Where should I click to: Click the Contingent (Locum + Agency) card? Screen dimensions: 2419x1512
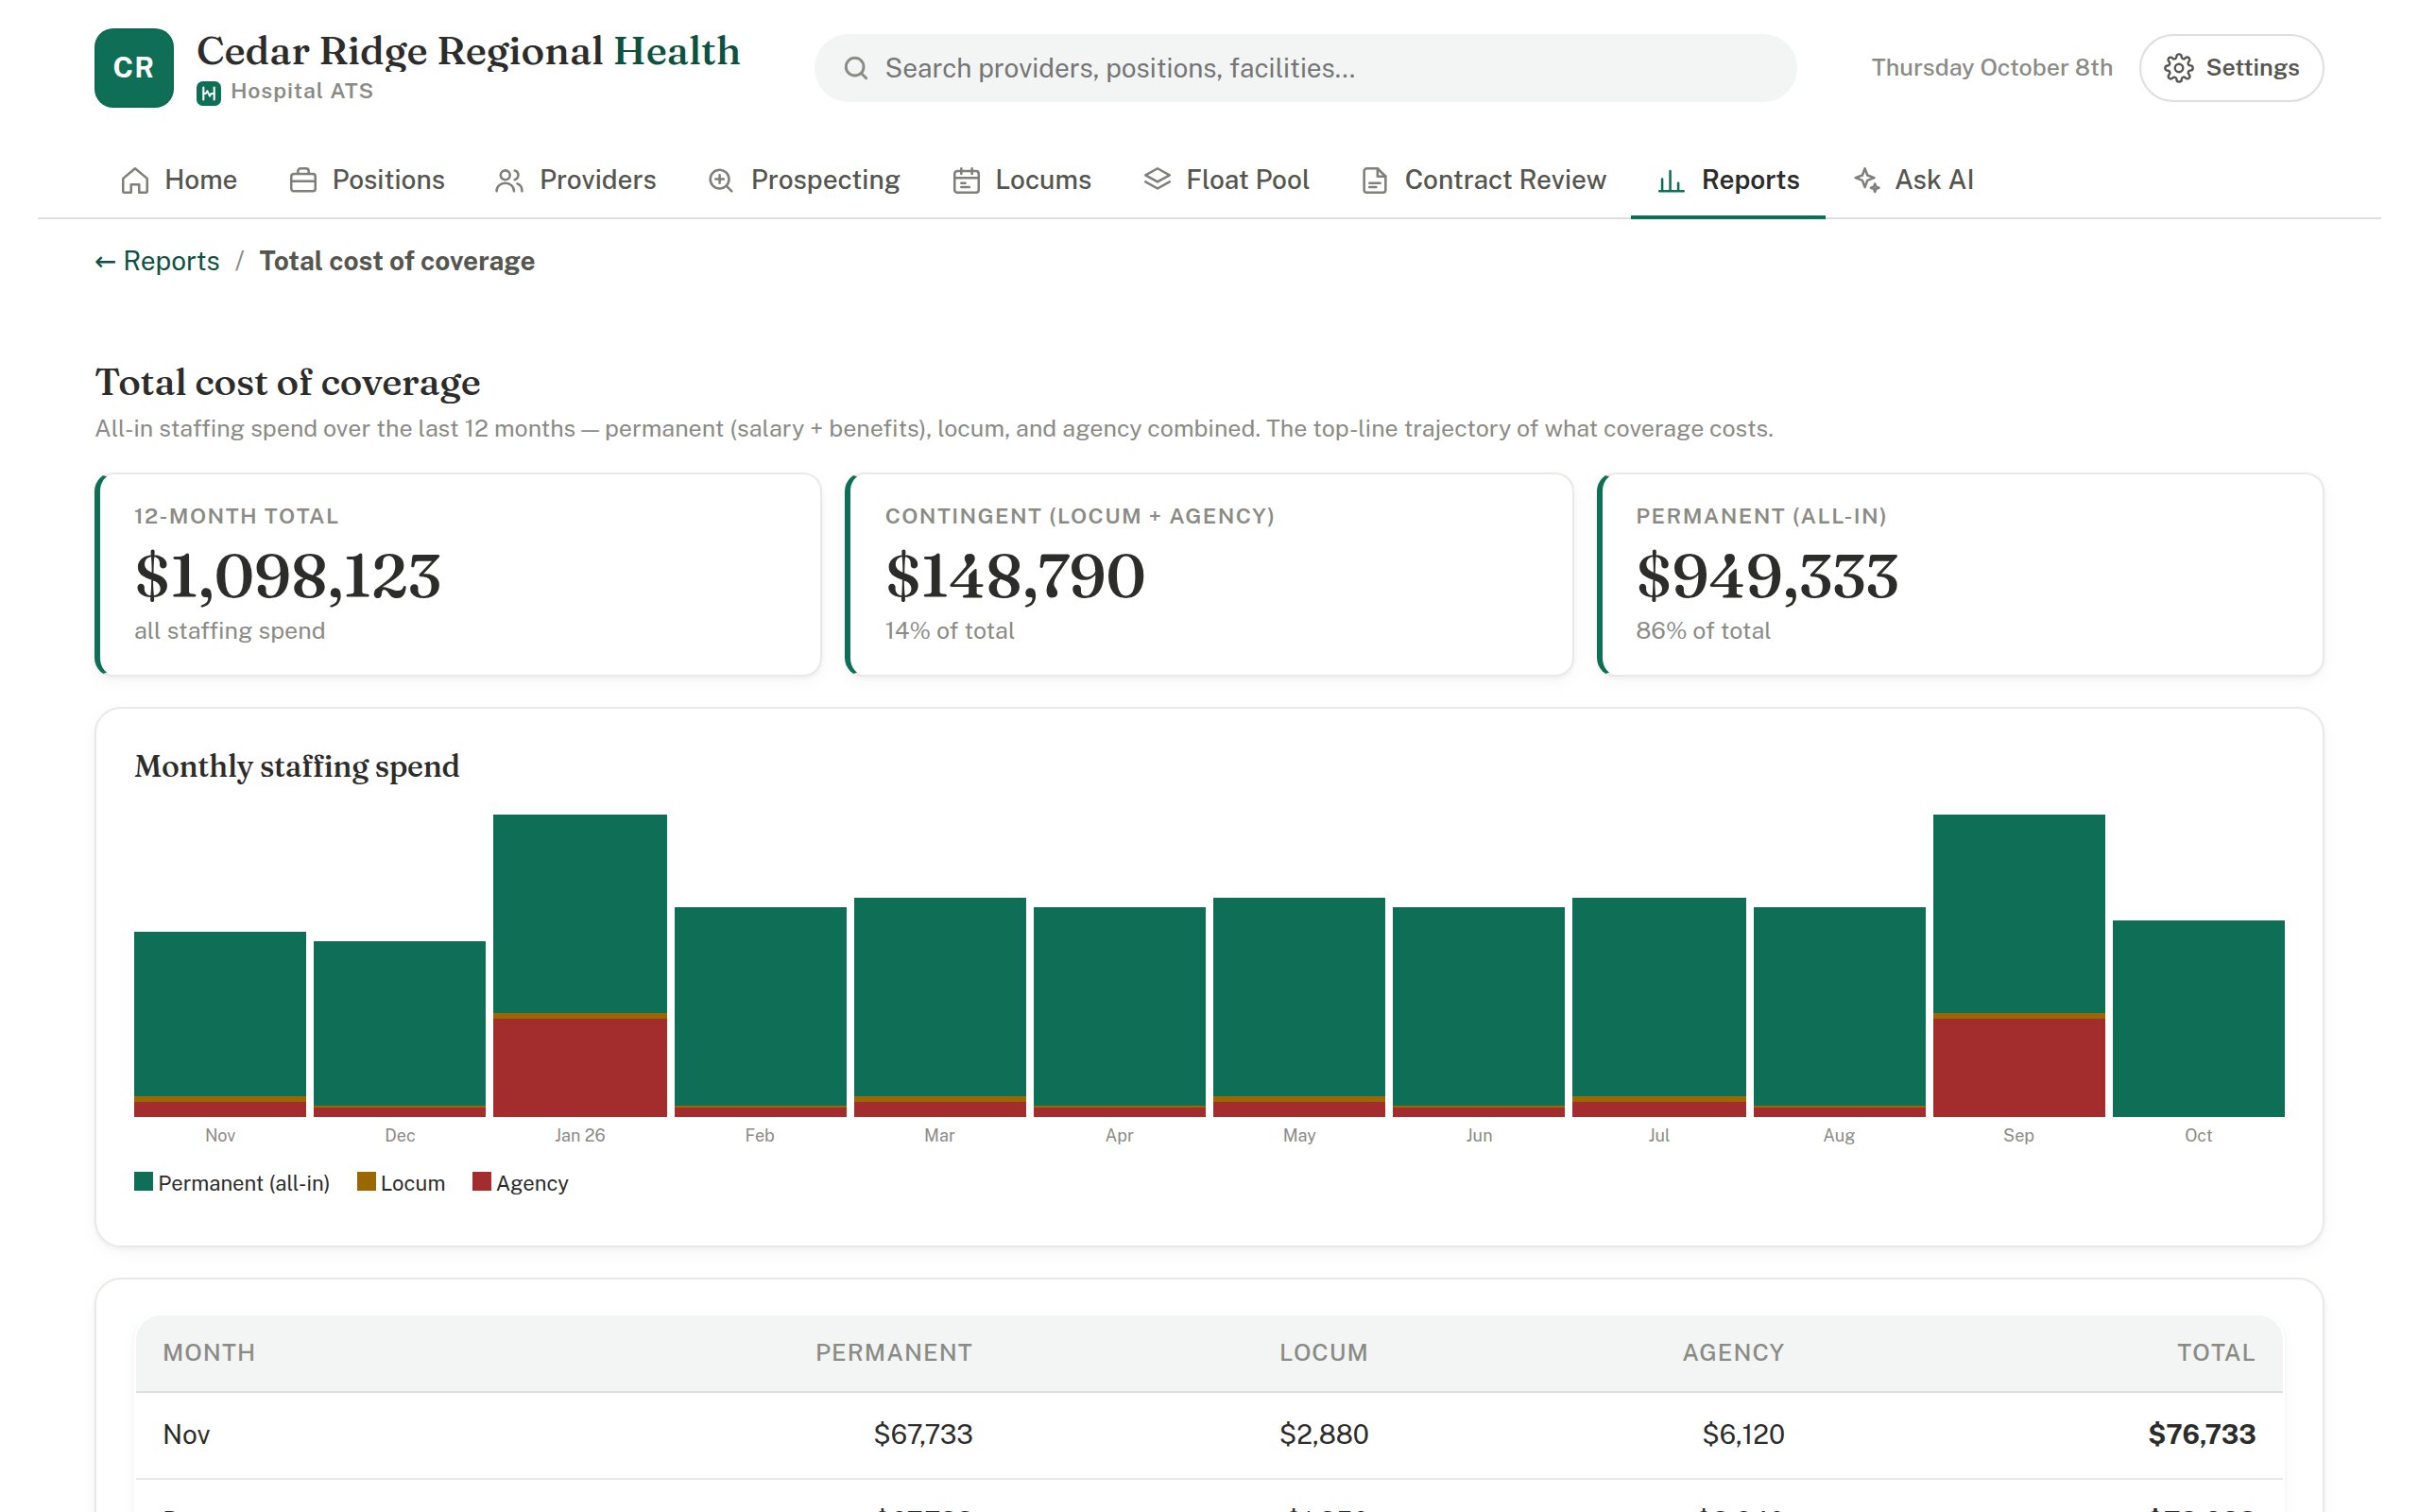click(1209, 575)
